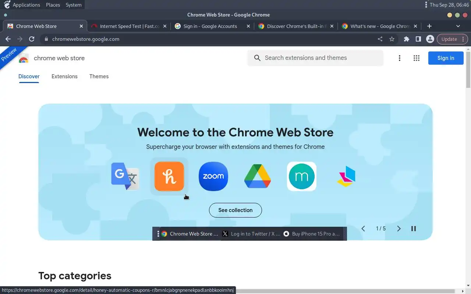Open the Applications menu

point(26,5)
